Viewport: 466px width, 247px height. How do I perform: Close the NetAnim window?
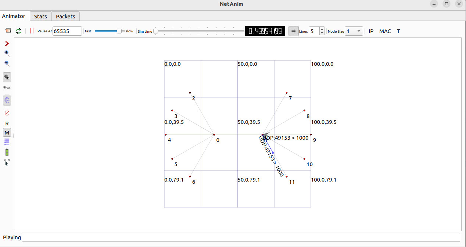point(458,4)
